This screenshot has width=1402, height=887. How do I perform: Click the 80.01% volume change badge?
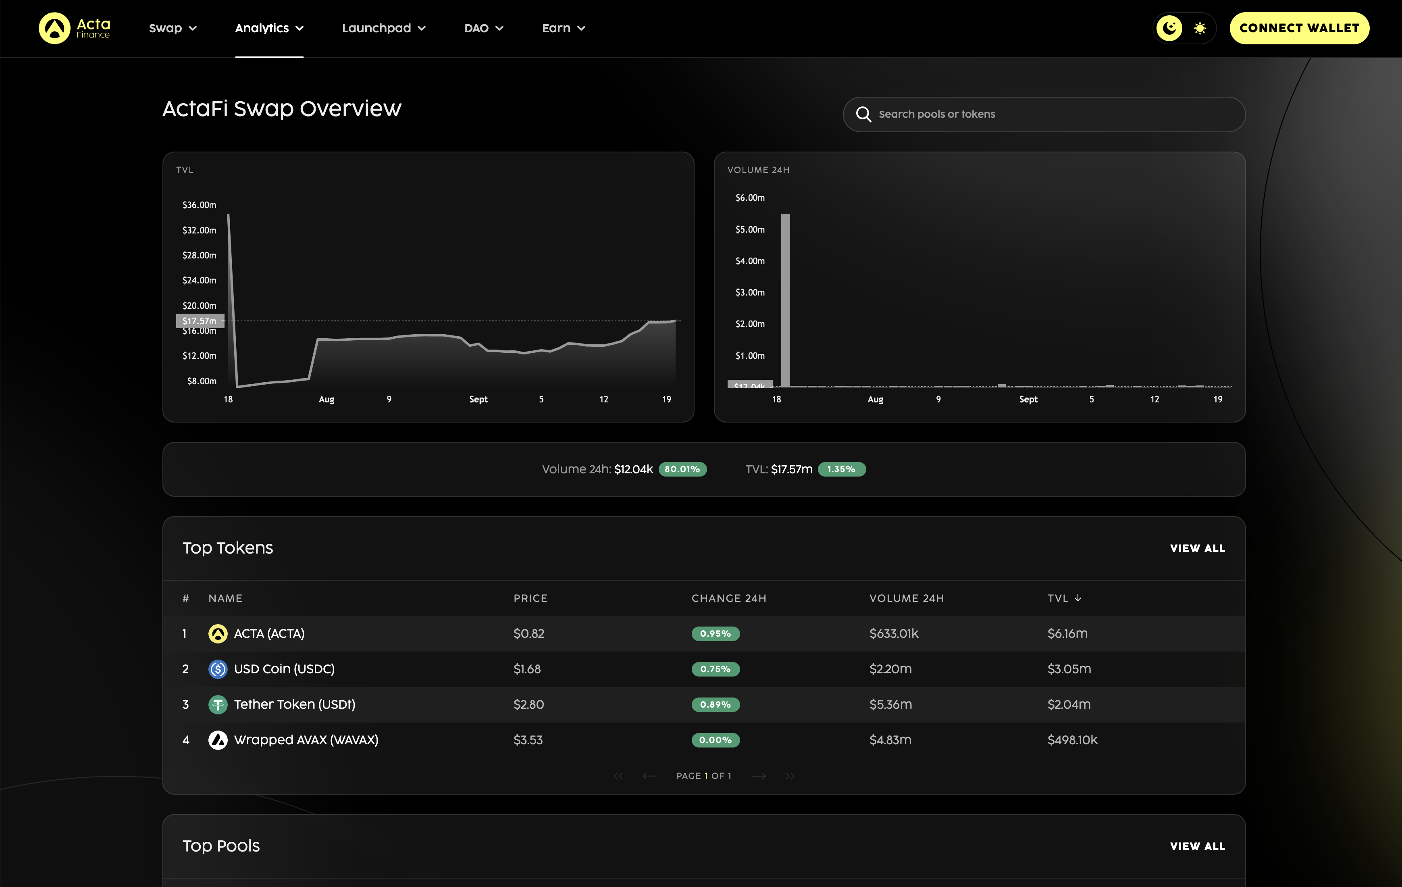pyautogui.click(x=682, y=469)
